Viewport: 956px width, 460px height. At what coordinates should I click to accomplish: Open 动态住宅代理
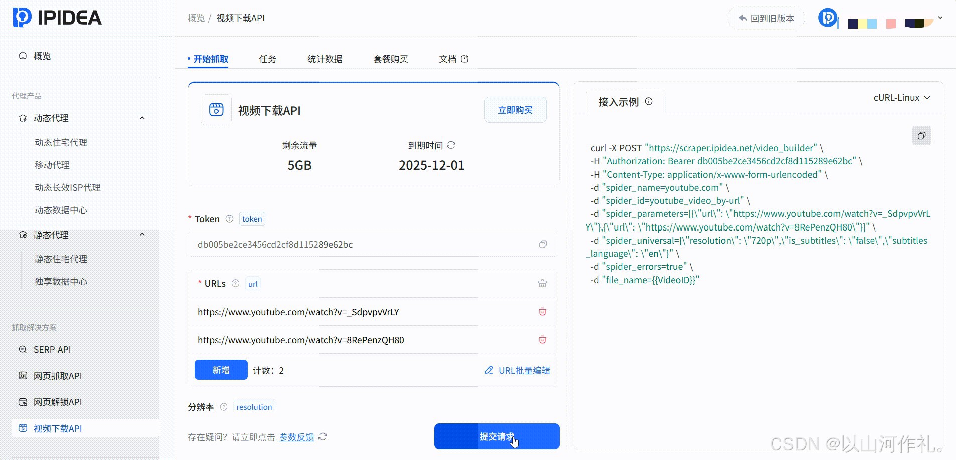coord(61,143)
